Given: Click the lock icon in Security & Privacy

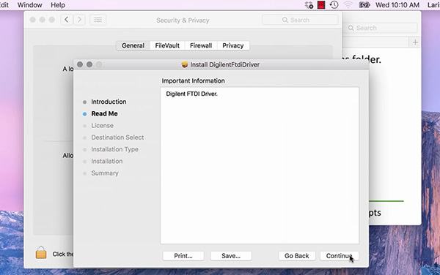Looking at the screenshot, I should (x=41, y=252).
